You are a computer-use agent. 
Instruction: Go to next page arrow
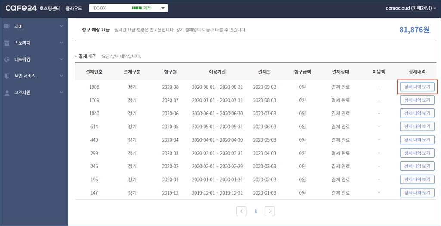pyautogui.click(x=270, y=211)
